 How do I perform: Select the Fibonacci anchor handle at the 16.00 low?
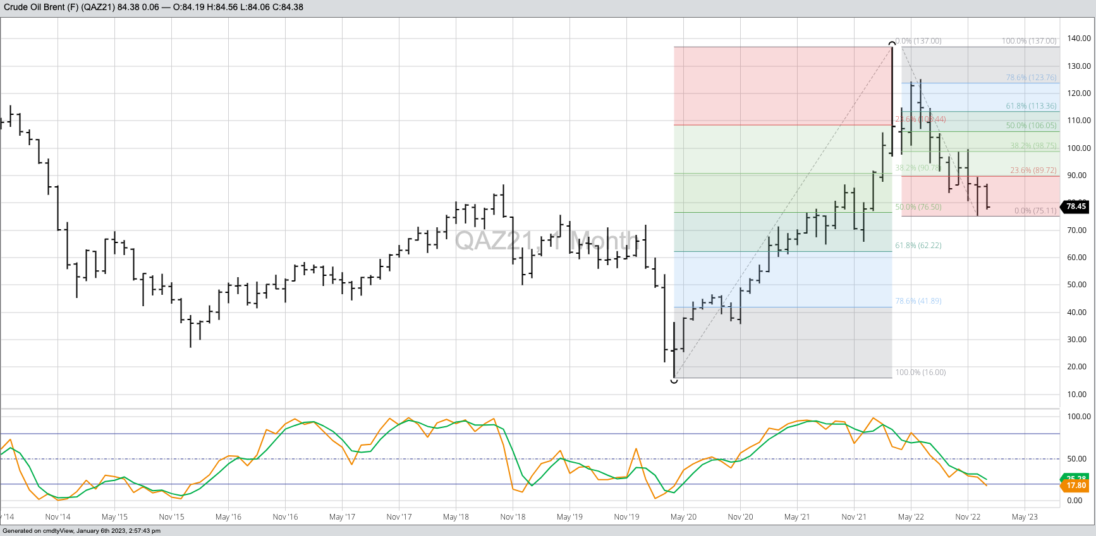(674, 380)
